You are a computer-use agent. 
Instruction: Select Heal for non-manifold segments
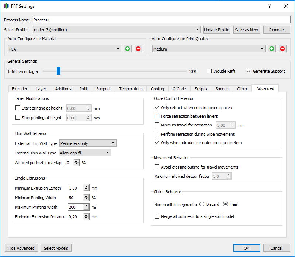coord(225,204)
